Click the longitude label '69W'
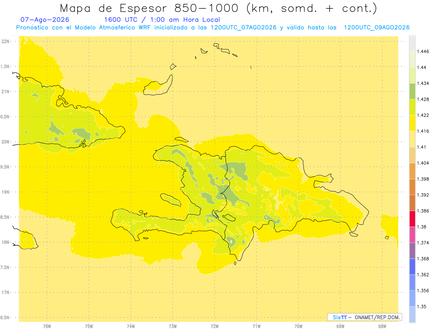The width and height of the screenshot is (429, 331). click(340, 326)
